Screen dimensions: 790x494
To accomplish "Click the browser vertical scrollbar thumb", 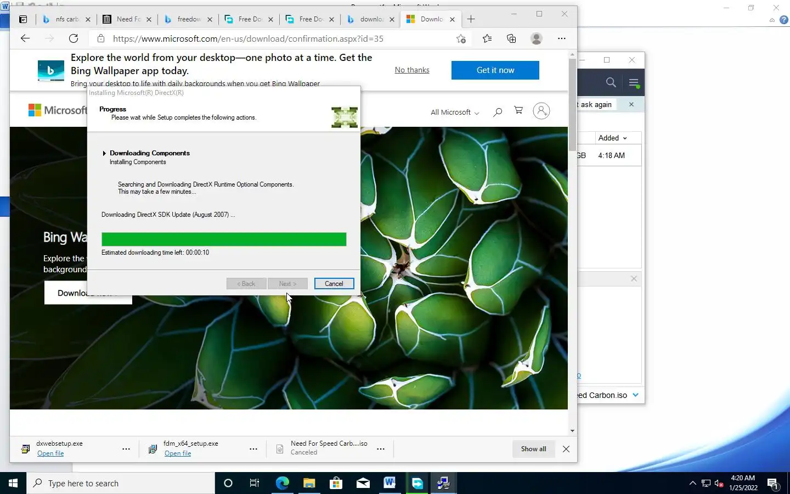I will click(572, 104).
